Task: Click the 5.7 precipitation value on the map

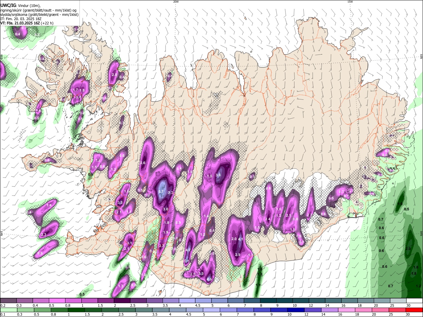Action: [x=161, y=192]
